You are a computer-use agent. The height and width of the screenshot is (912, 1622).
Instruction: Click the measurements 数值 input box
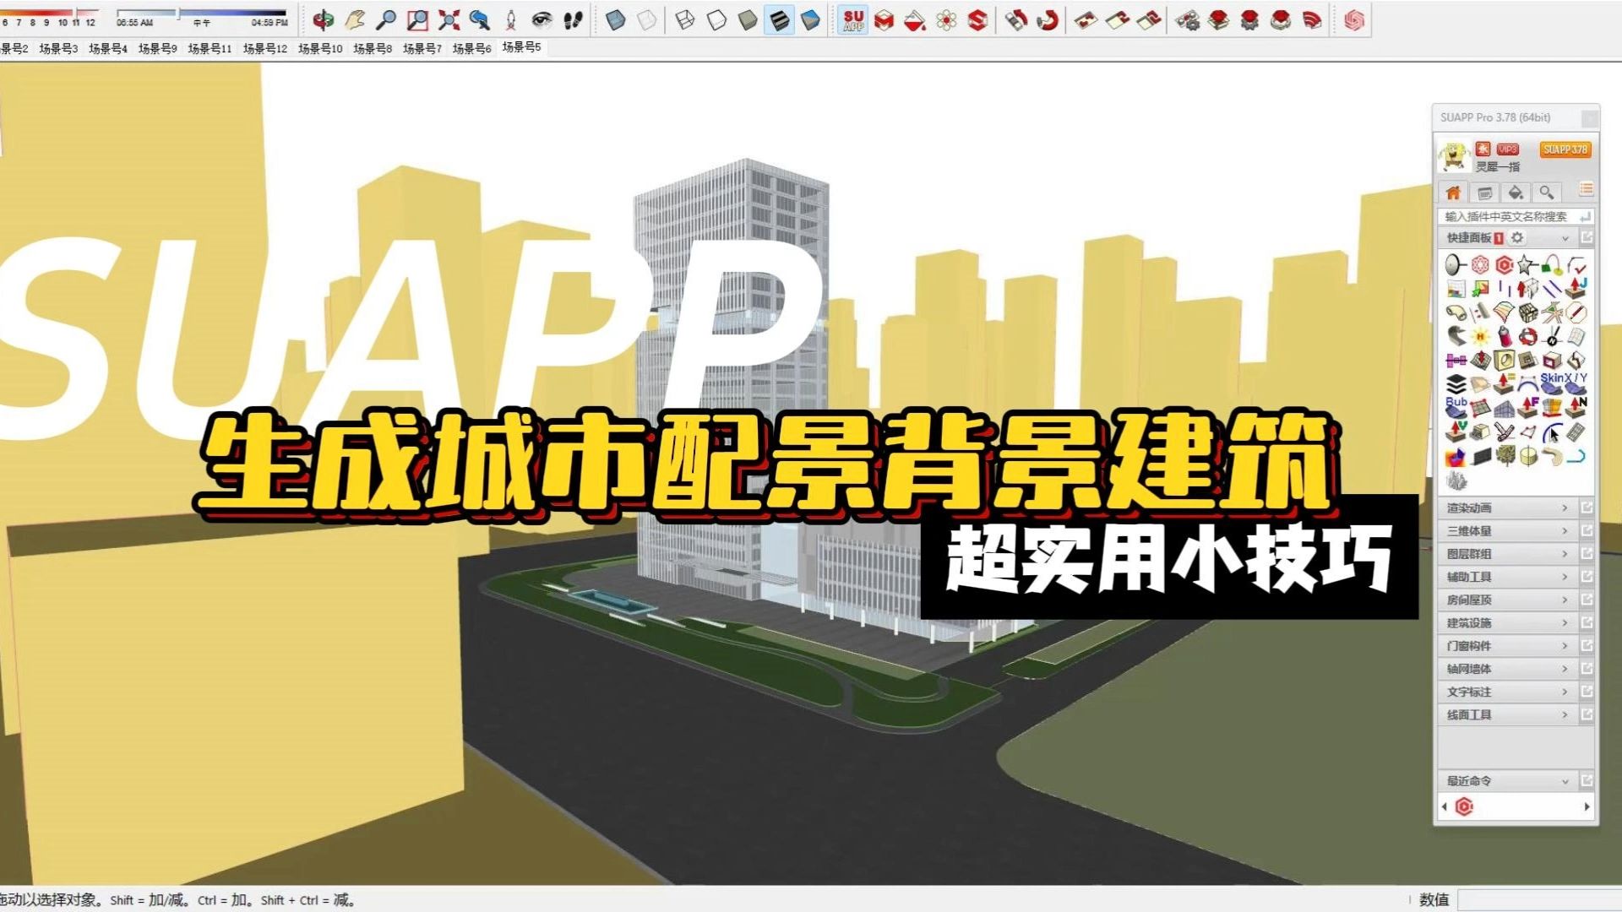tap(1539, 900)
